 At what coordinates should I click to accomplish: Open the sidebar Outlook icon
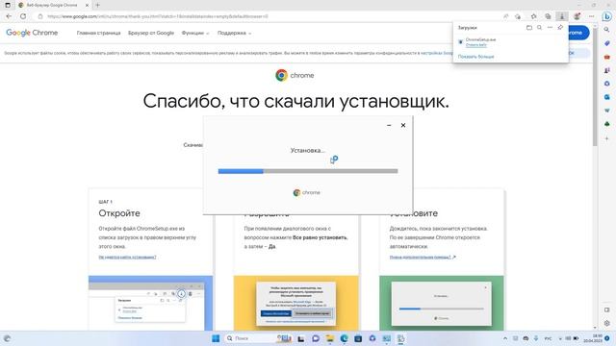[607, 97]
